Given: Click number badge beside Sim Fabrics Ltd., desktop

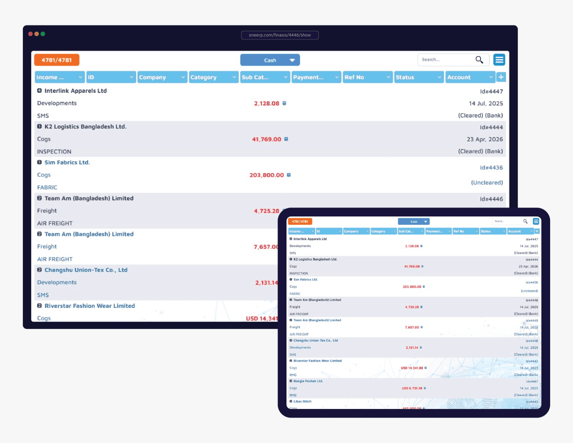Looking at the screenshot, I should coord(39,162).
